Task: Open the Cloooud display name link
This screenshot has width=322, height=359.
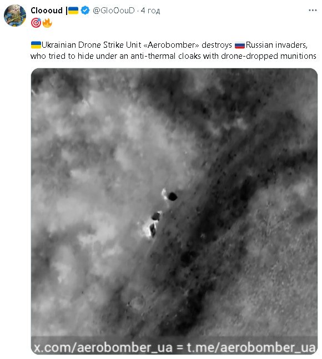Action: point(47,11)
